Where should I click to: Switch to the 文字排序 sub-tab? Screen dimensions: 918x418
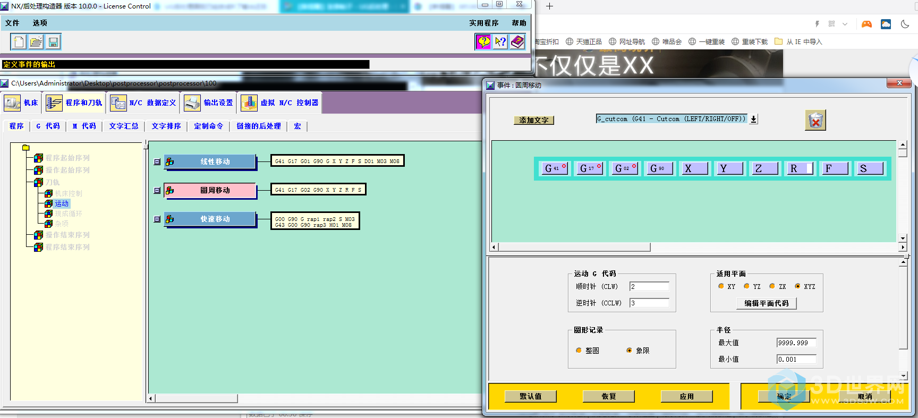point(166,126)
